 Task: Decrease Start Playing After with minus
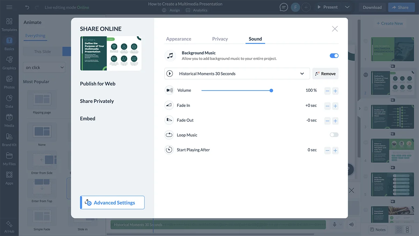coord(328,151)
